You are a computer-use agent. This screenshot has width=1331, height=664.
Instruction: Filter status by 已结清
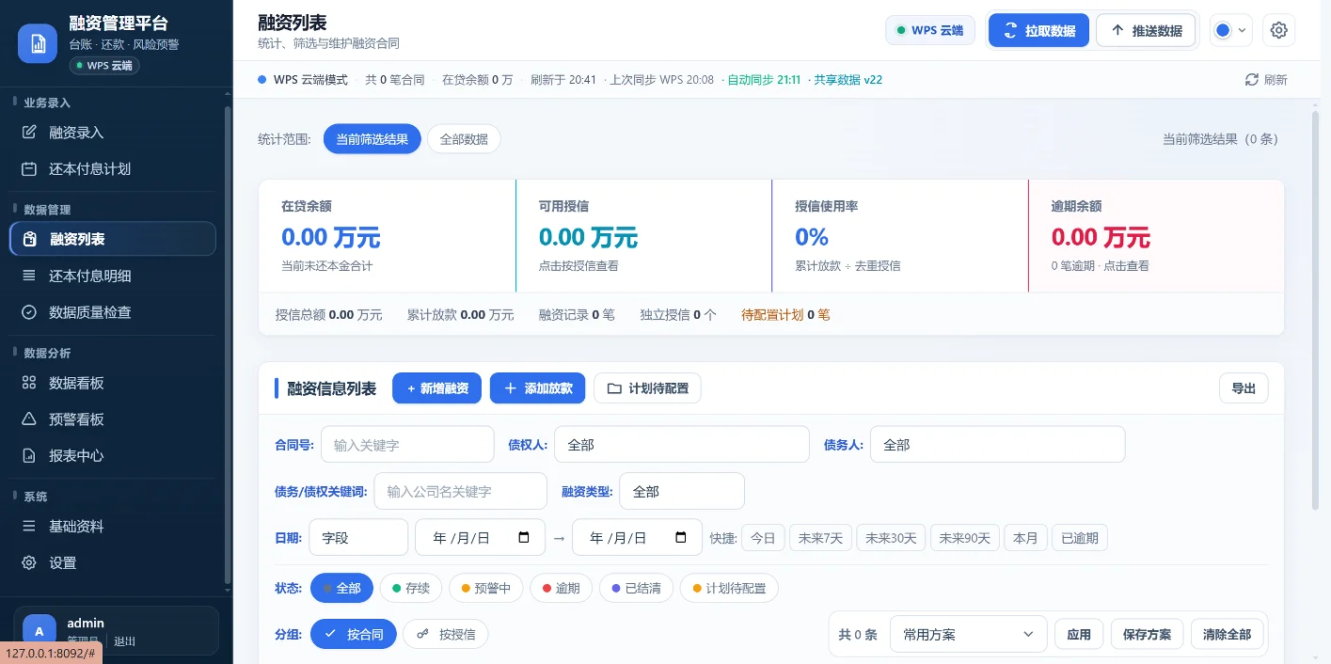pos(636,589)
